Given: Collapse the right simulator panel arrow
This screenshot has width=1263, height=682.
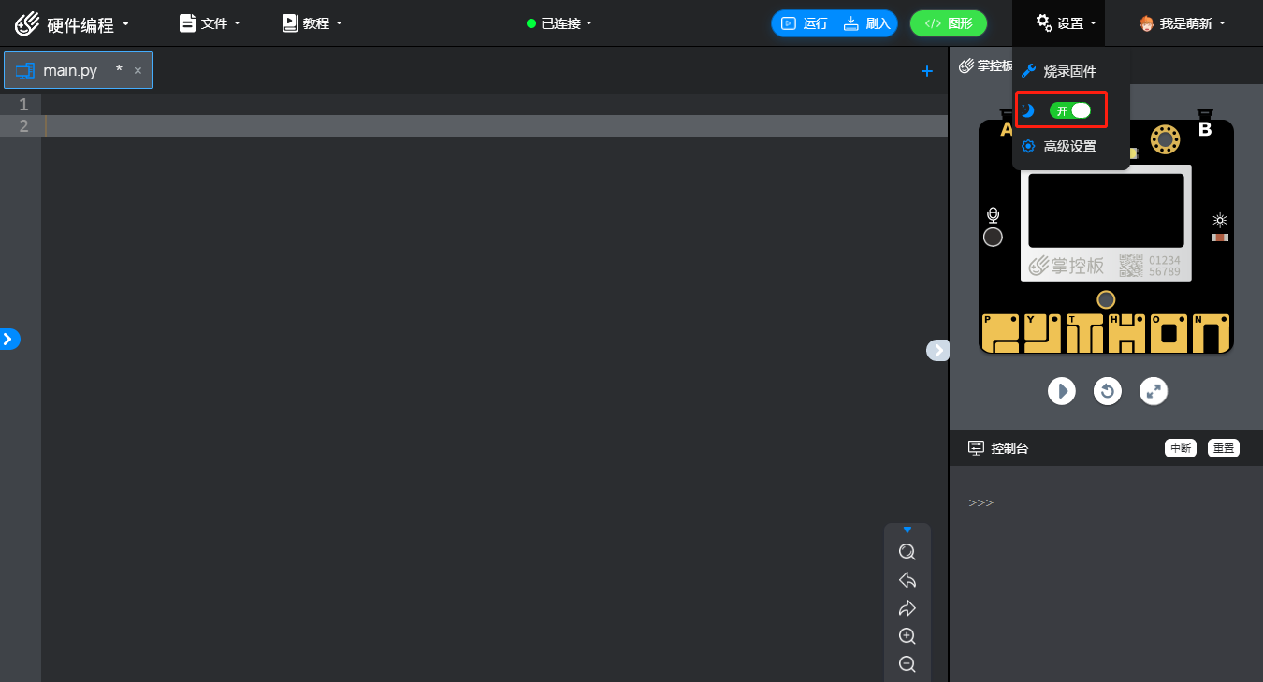Looking at the screenshot, I should pos(937,350).
